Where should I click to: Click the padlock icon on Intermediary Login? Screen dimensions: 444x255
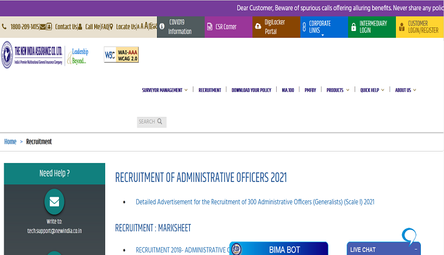pos(353,27)
